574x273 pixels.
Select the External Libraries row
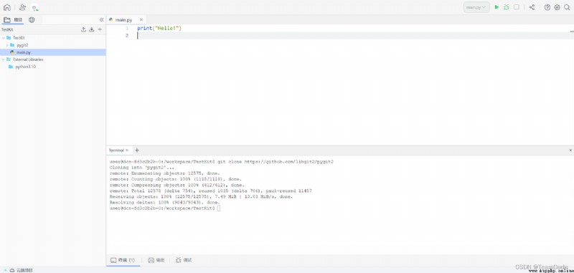(53, 59)
